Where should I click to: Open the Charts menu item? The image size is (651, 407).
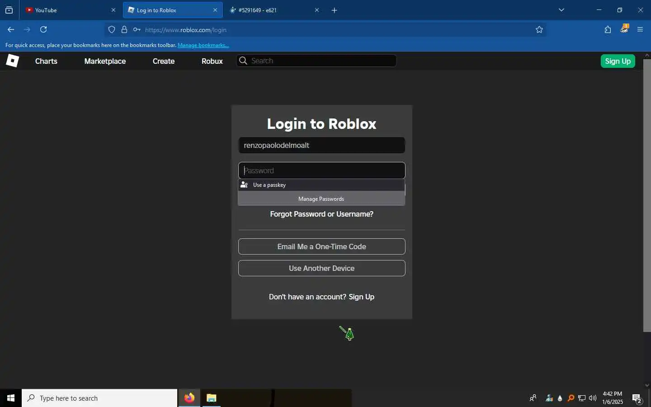(46, 61)
